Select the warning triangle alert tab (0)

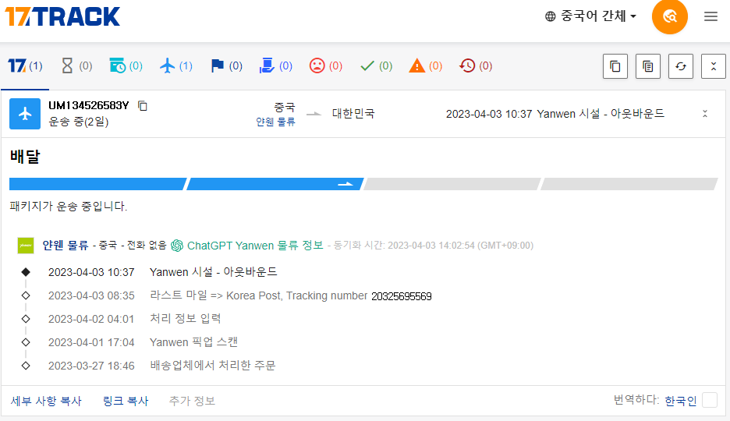426,66
